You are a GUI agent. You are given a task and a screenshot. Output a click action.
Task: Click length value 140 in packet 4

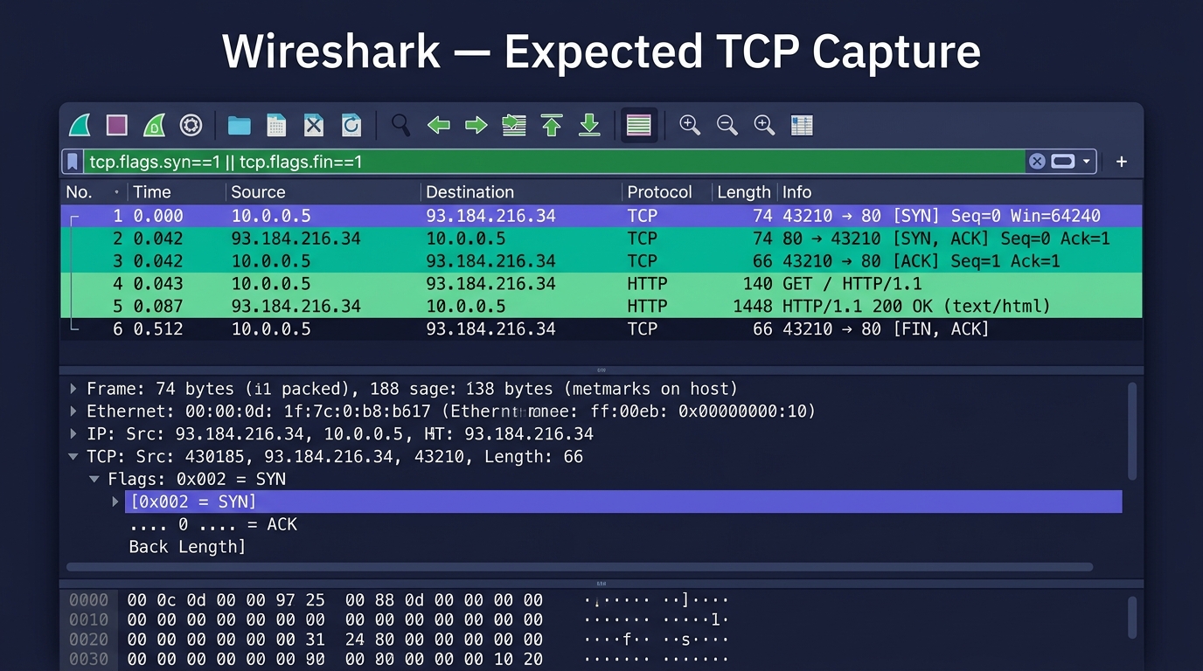758,284
